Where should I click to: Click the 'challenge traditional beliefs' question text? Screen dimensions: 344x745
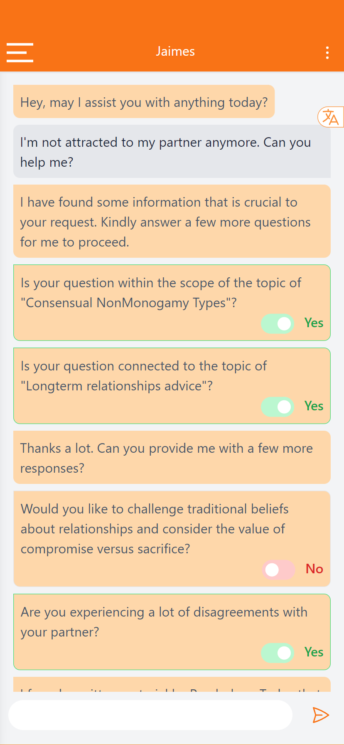tap(155, 529)
